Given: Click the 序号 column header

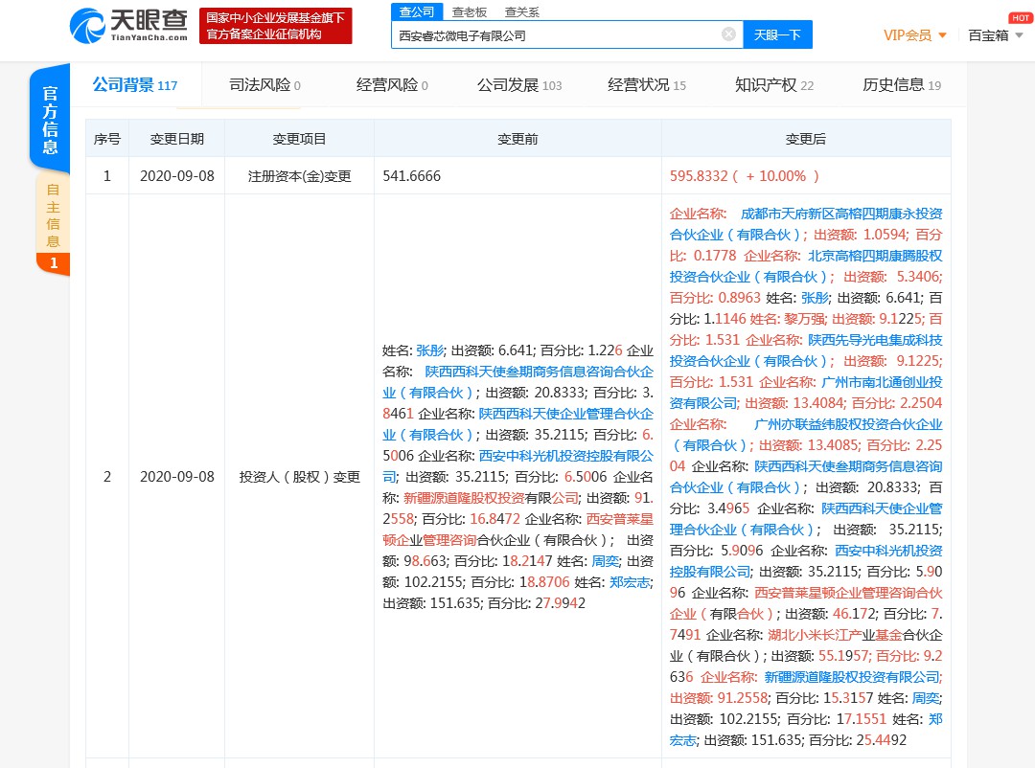Looking at the screenshot, I should coord(107,139).
